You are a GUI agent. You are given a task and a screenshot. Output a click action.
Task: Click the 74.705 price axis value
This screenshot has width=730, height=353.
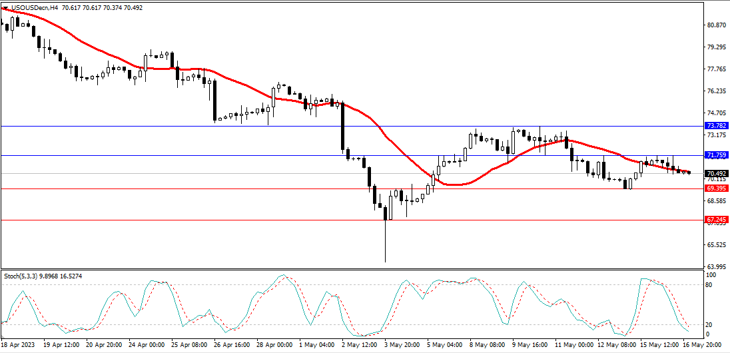point(716,113)
